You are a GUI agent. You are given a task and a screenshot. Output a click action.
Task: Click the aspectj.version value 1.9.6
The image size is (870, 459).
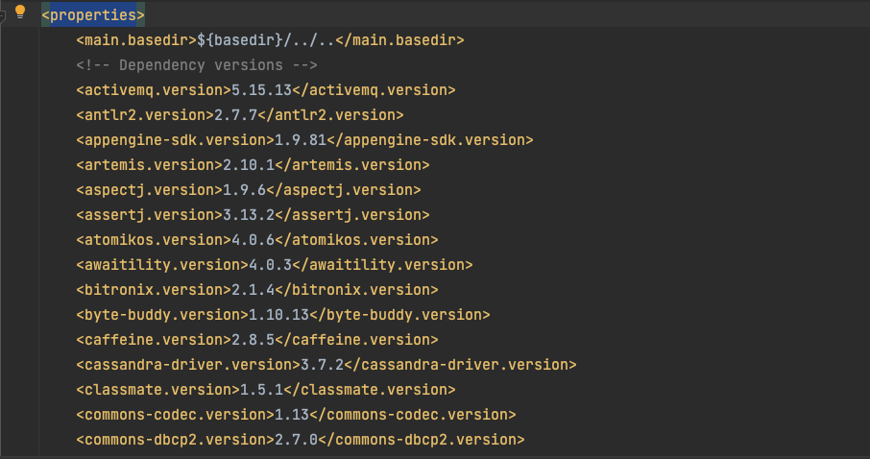pyautogui.click(x=244, y=190)
